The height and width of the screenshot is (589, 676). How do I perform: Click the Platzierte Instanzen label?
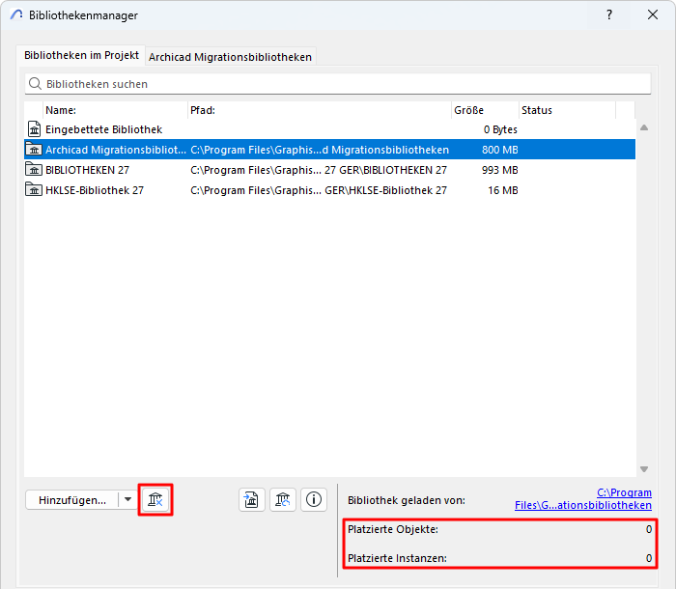coord(397,558)
